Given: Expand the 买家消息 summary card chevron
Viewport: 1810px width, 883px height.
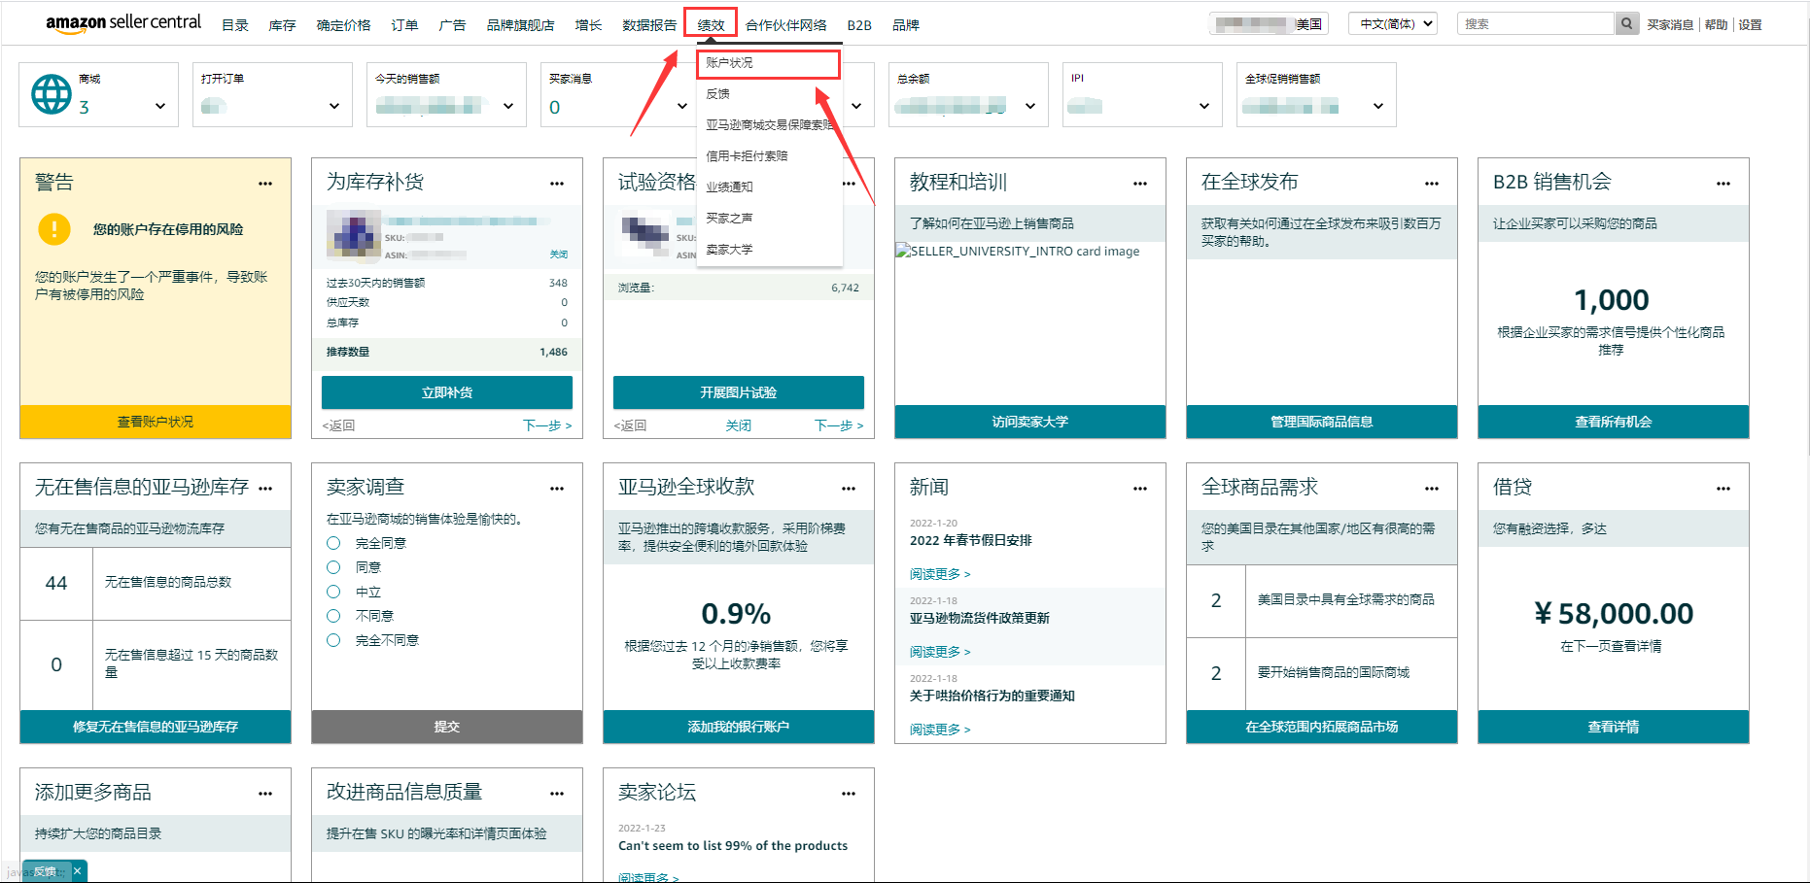Looking at the screenshot, I should point(682,106).
